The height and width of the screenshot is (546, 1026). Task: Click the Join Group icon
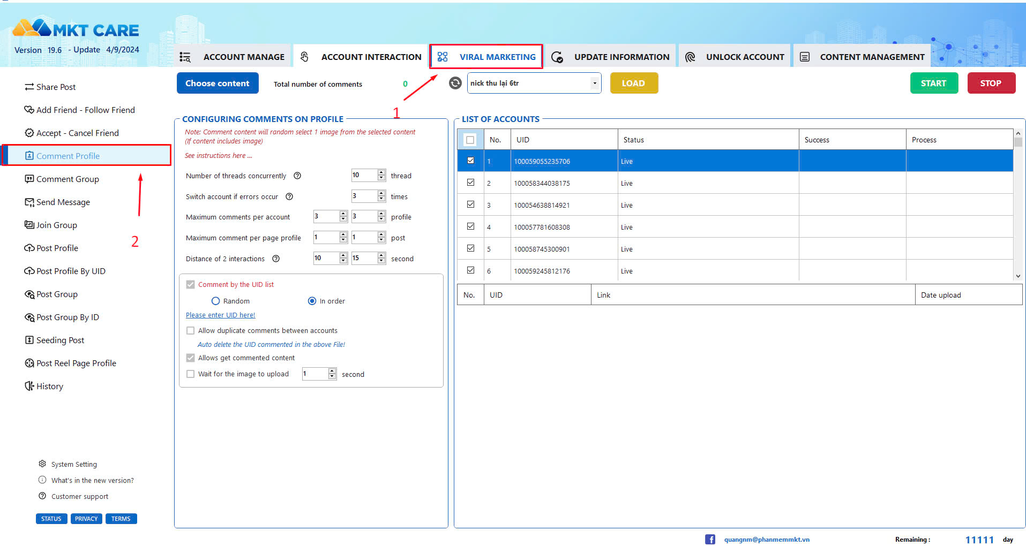point(29,225)
